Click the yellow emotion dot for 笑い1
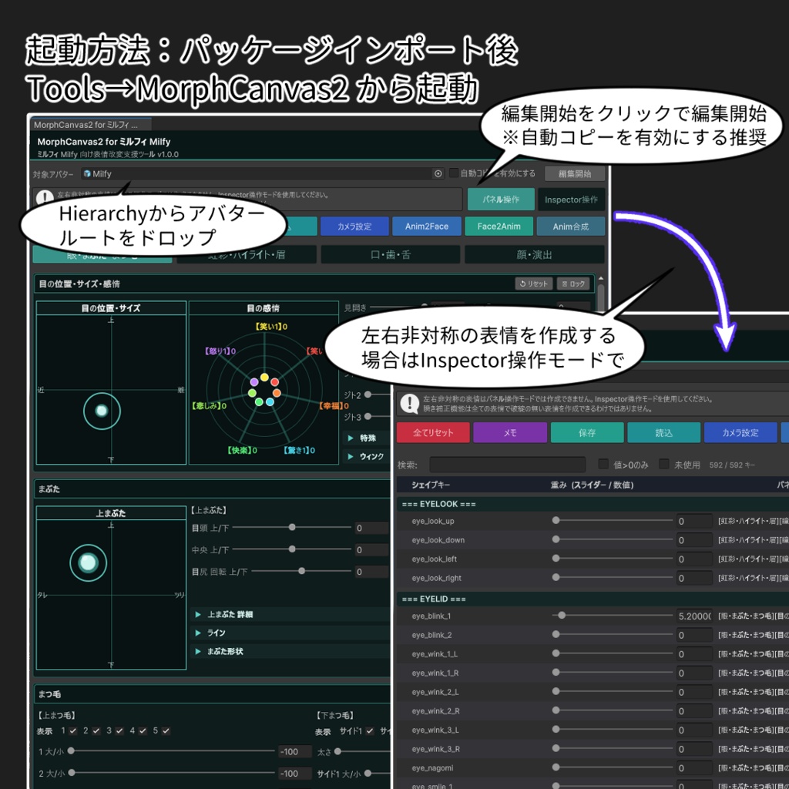Viewport: 789px width, 789px height. point(264,377)
